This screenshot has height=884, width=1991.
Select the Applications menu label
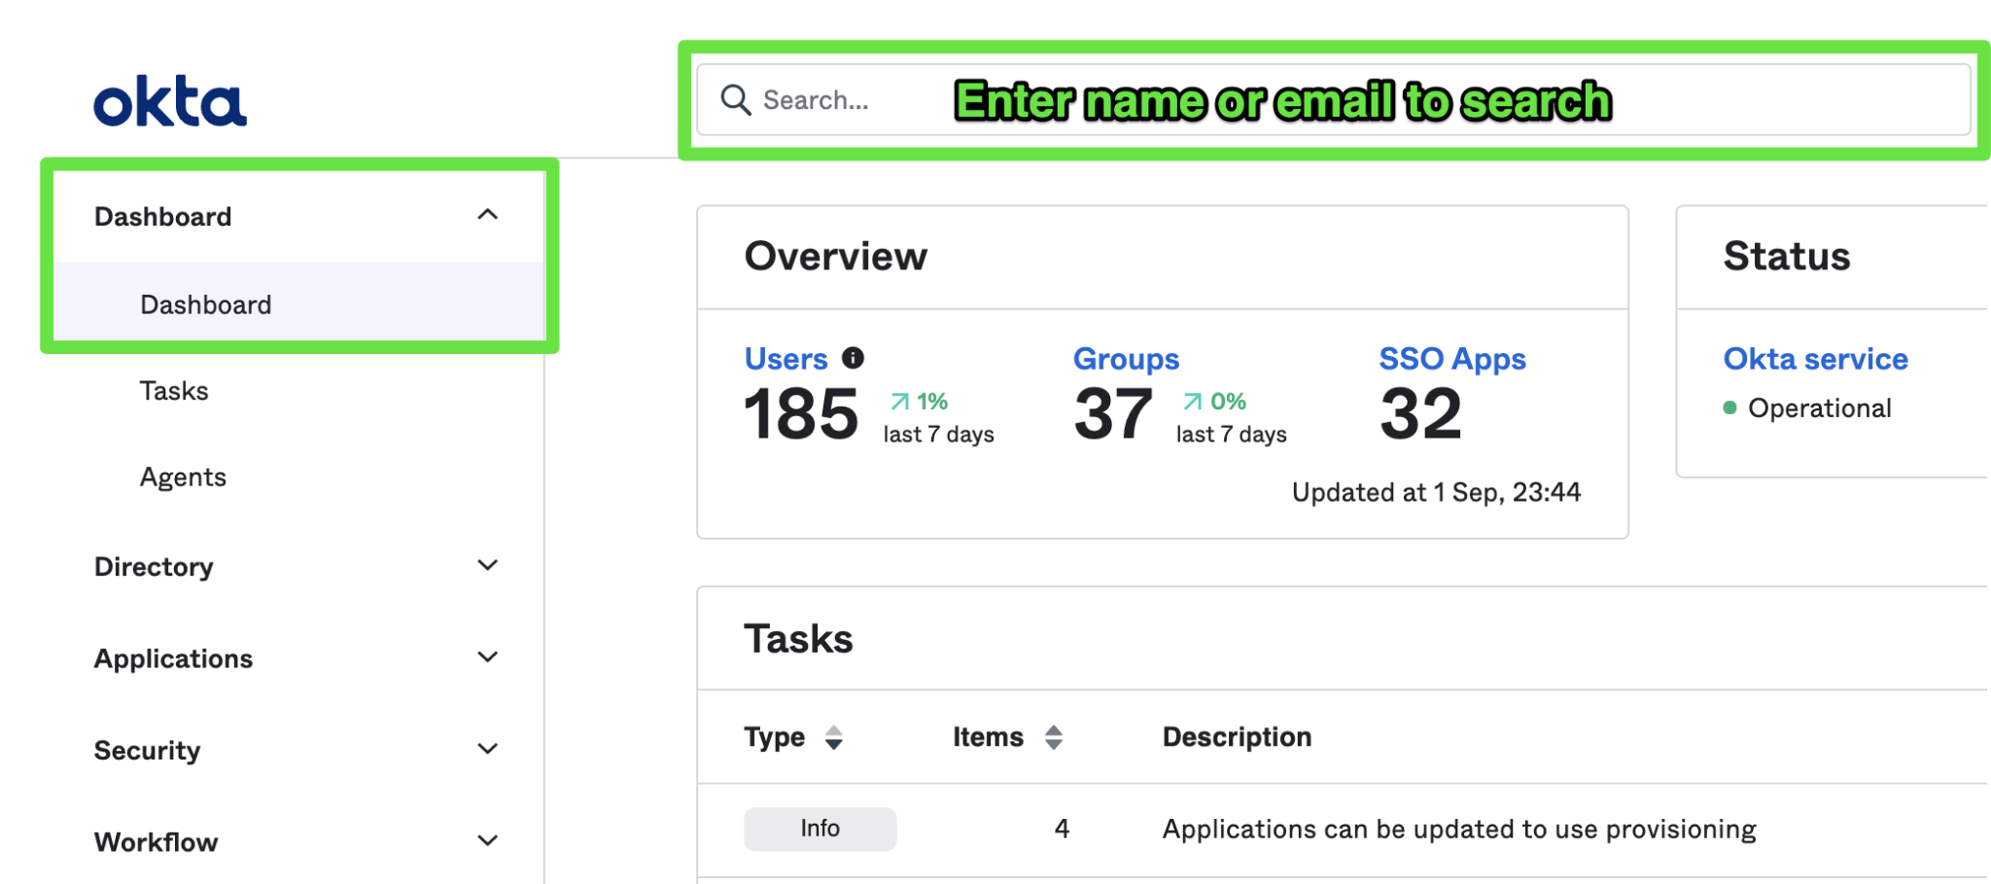pos(173,659)
